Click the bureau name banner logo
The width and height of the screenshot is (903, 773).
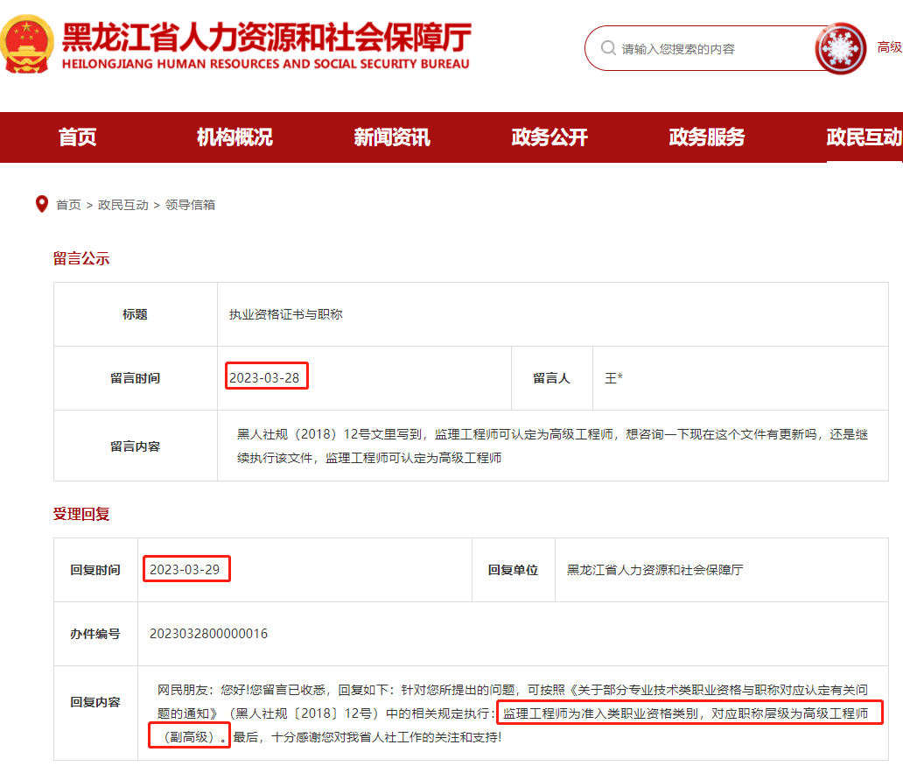262,42
